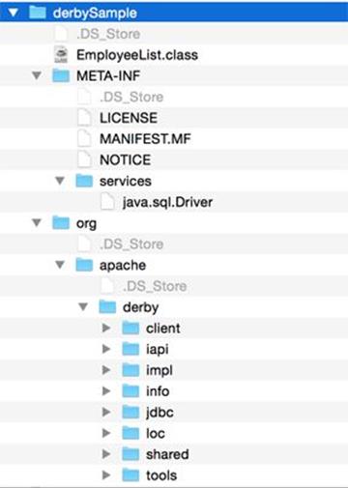The width and height of the screenshot is (348, 488).
Task: Click the derby folder icon
Action: pyautogui.click(x=107, y=306)
